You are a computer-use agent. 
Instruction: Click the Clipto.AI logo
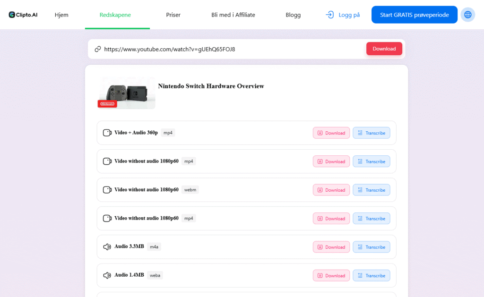point(23,15)
